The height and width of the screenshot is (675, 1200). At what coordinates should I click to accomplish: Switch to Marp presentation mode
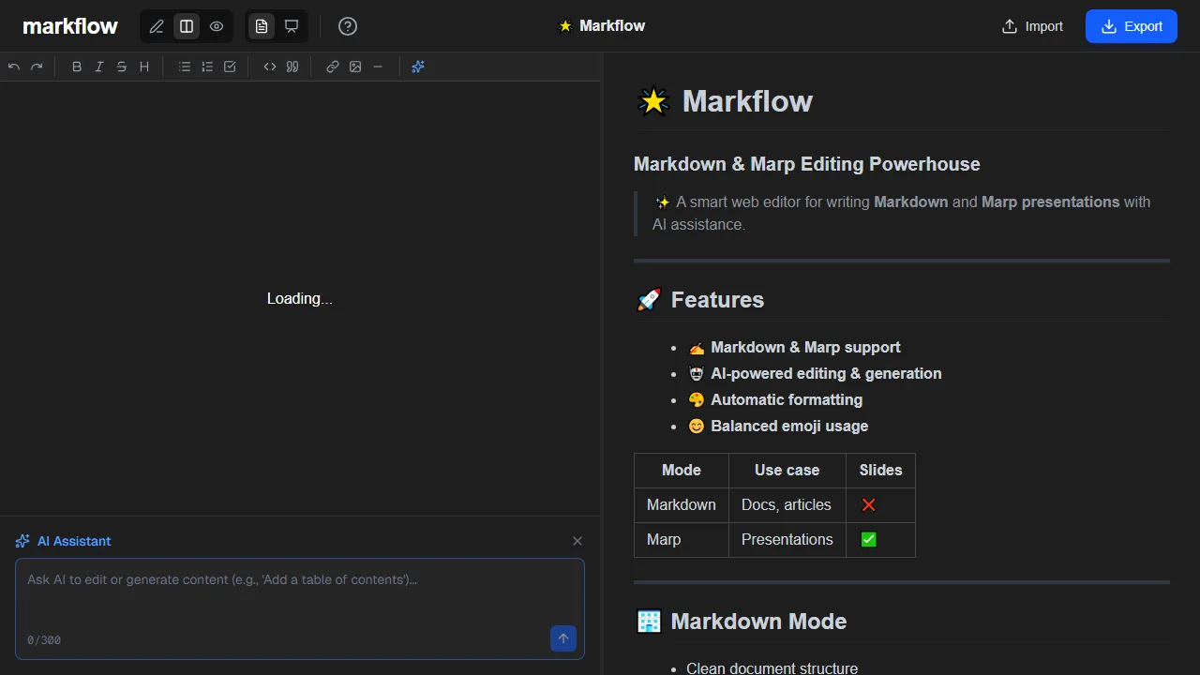[x=291, y=26]
